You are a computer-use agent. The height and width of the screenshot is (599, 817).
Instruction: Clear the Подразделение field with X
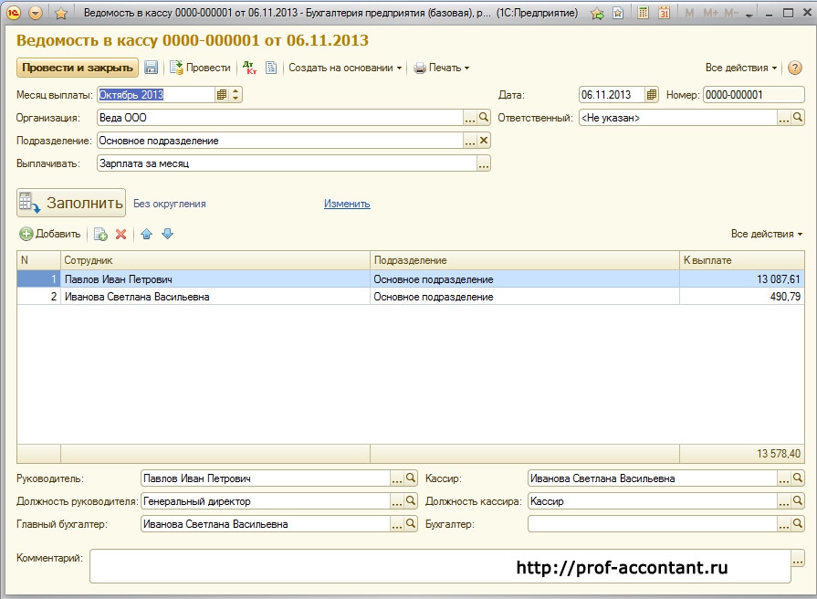pyautogui.click(x=484, y=141)
